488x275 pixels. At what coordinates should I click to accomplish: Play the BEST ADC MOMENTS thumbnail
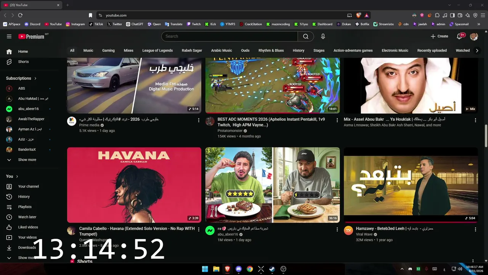pos(273,86)
